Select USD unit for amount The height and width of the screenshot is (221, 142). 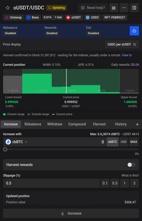124,142
